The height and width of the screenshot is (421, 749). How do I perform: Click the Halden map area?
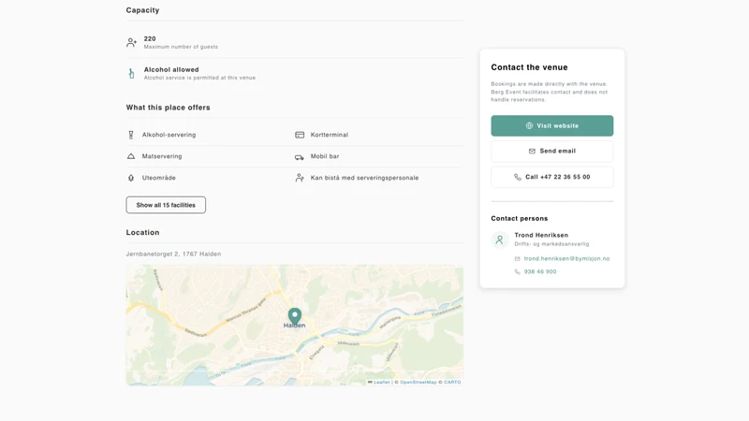click(x=295, y=325)
